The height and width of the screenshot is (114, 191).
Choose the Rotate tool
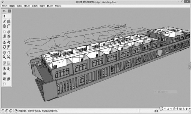point(4,47)
